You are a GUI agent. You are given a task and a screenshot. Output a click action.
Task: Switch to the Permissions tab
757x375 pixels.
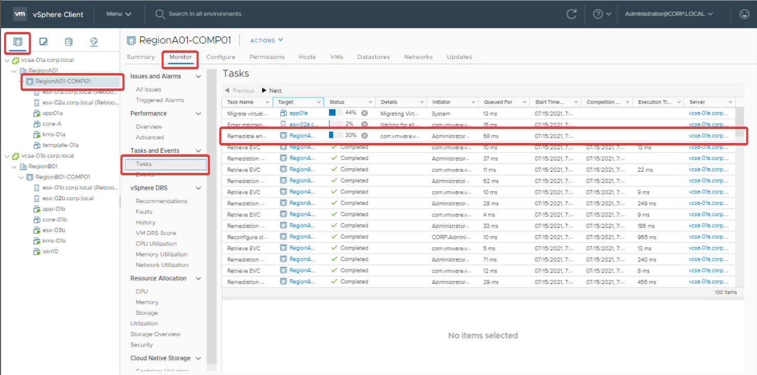coord(267,57)
